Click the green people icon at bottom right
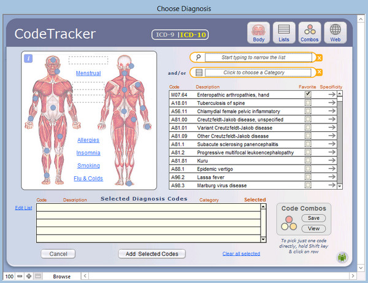 342,257
